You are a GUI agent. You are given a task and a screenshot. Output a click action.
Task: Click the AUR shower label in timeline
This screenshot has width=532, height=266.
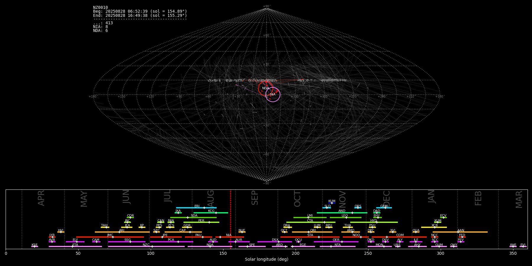click(239, 240)
